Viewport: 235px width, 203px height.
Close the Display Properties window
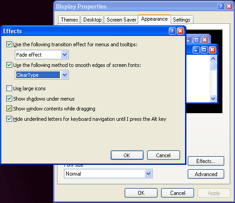[x=229, y=6]
